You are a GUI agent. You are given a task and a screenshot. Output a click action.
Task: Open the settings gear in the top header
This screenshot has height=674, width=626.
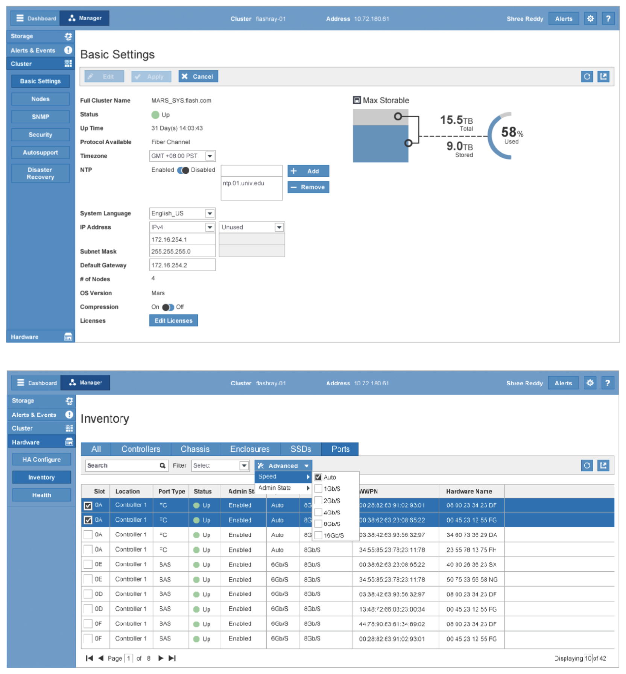tap(590, 18)
